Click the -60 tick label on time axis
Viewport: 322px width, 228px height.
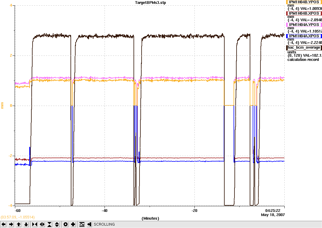[x=17, y=211]
